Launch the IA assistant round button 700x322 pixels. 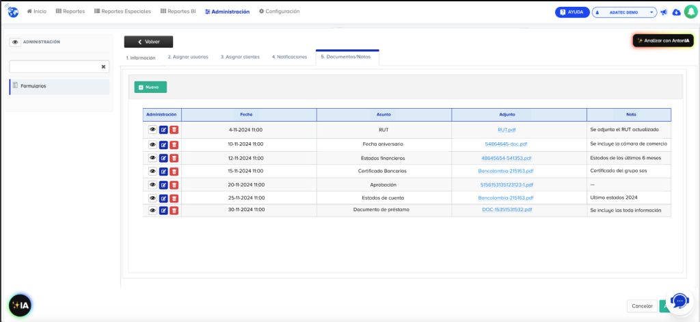21,306
